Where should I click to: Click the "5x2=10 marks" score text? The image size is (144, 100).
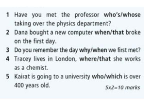click(122, 88)
